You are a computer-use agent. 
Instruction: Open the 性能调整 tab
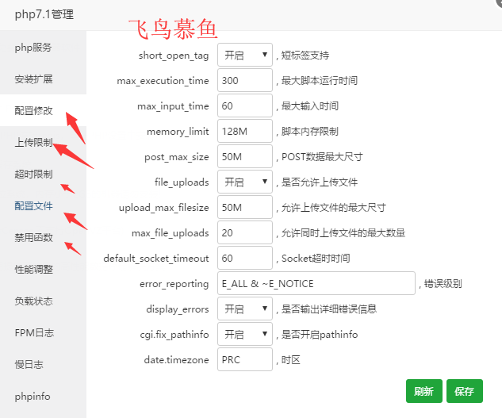pos(33,270)
